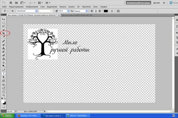178x118 pixels.
Task: Enable center text alignment
Action: (96, 11)
